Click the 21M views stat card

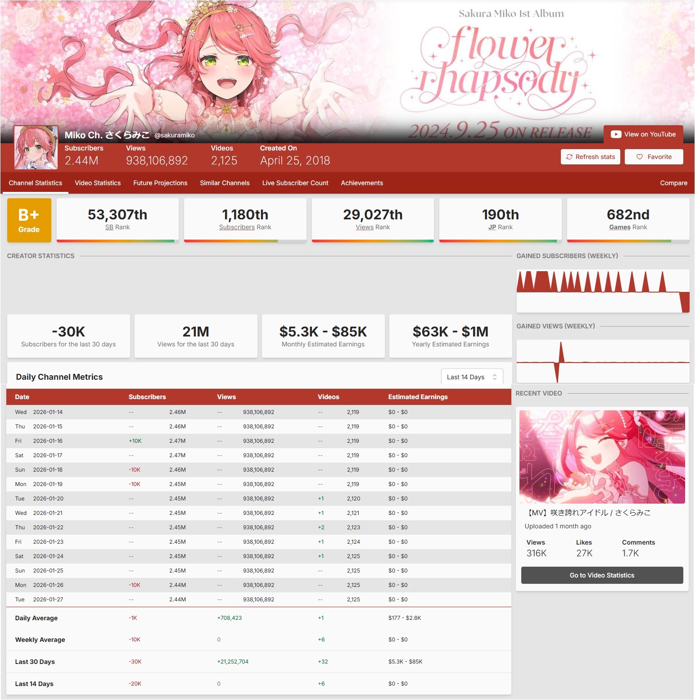pyautogui.click(x=196, y=336)
